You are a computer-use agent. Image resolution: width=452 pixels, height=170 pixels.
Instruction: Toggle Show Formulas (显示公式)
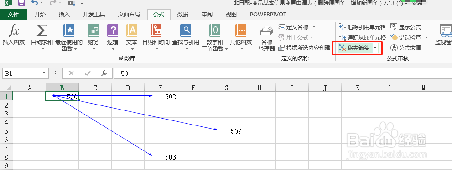point(406,27)
